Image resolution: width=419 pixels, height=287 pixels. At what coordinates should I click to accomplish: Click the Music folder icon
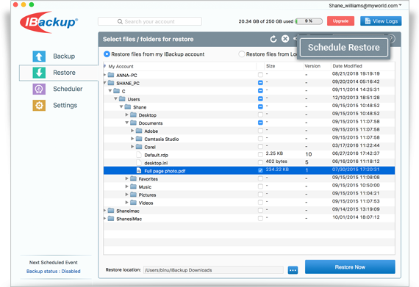(133, 186)
